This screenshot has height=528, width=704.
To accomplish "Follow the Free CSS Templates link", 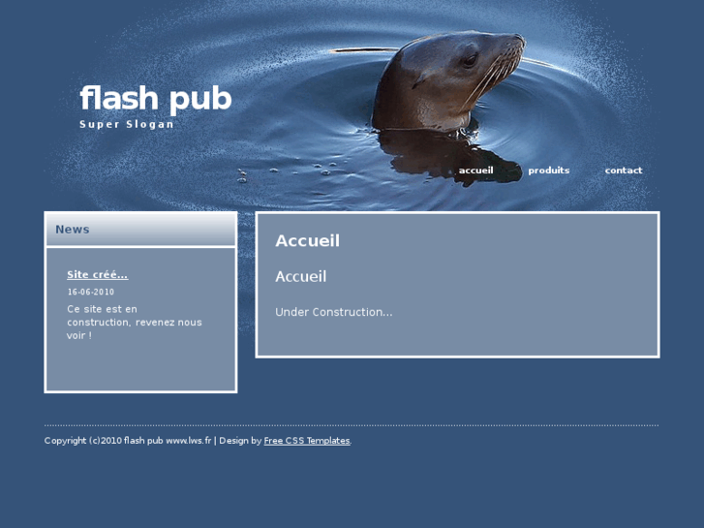I will [307, 441].
